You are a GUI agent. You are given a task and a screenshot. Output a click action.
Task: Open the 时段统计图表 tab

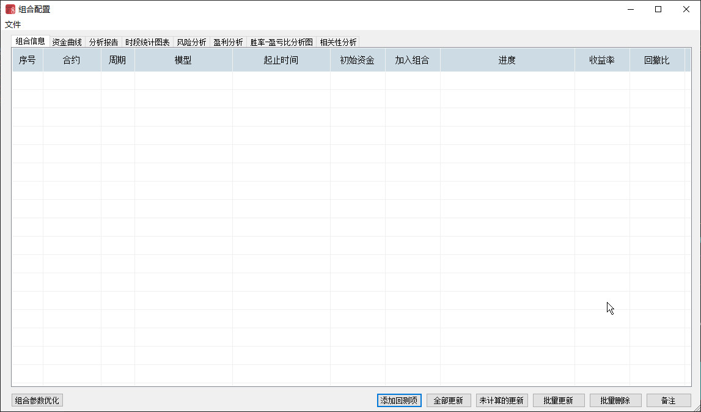click(147, 42)
